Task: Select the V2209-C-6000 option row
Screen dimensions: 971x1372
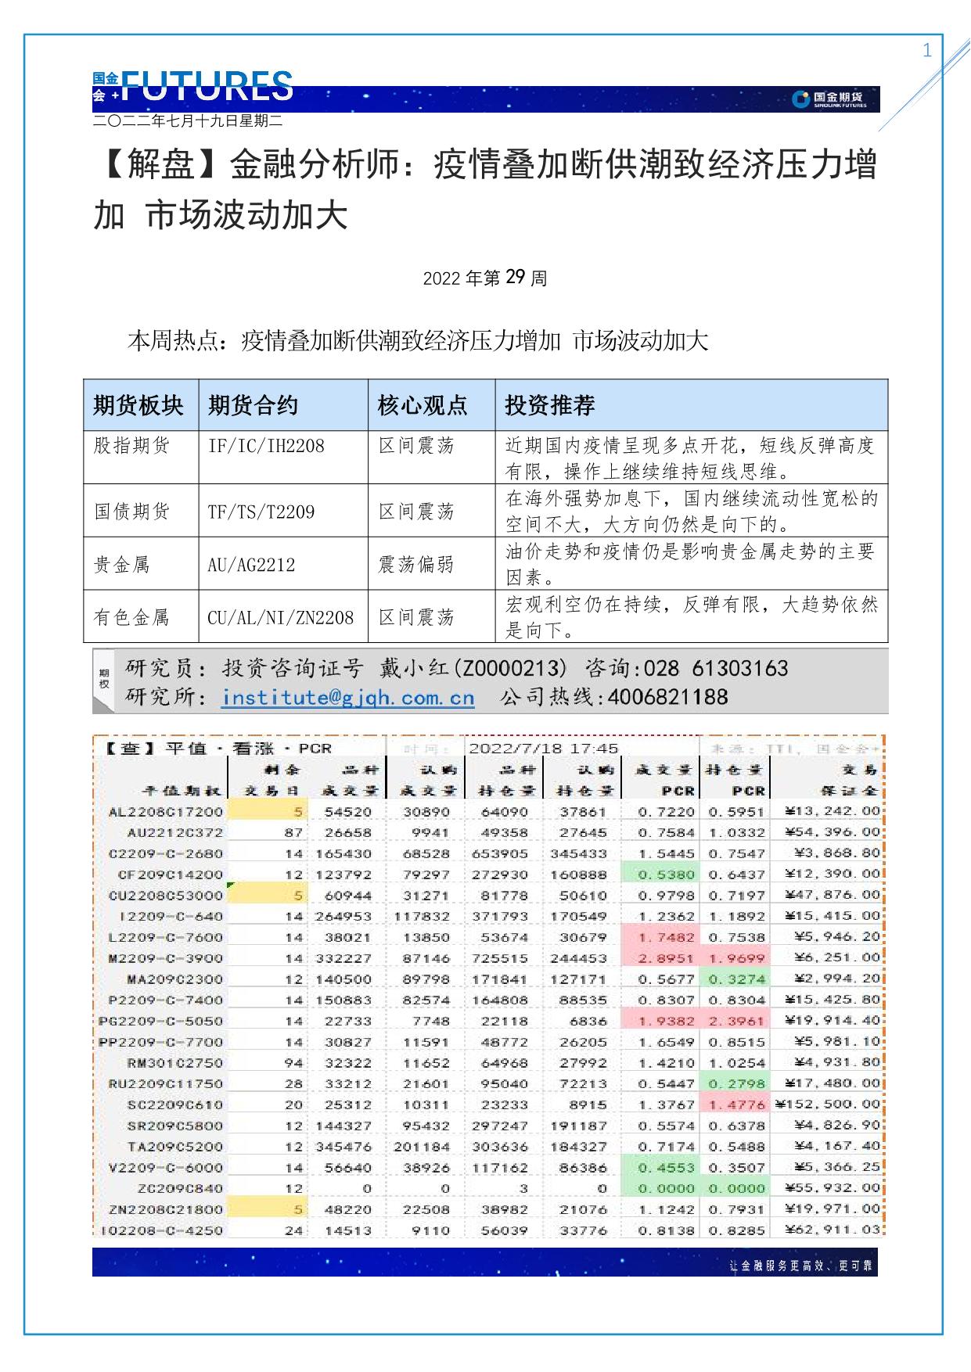Action: (x=489, y=1168)
